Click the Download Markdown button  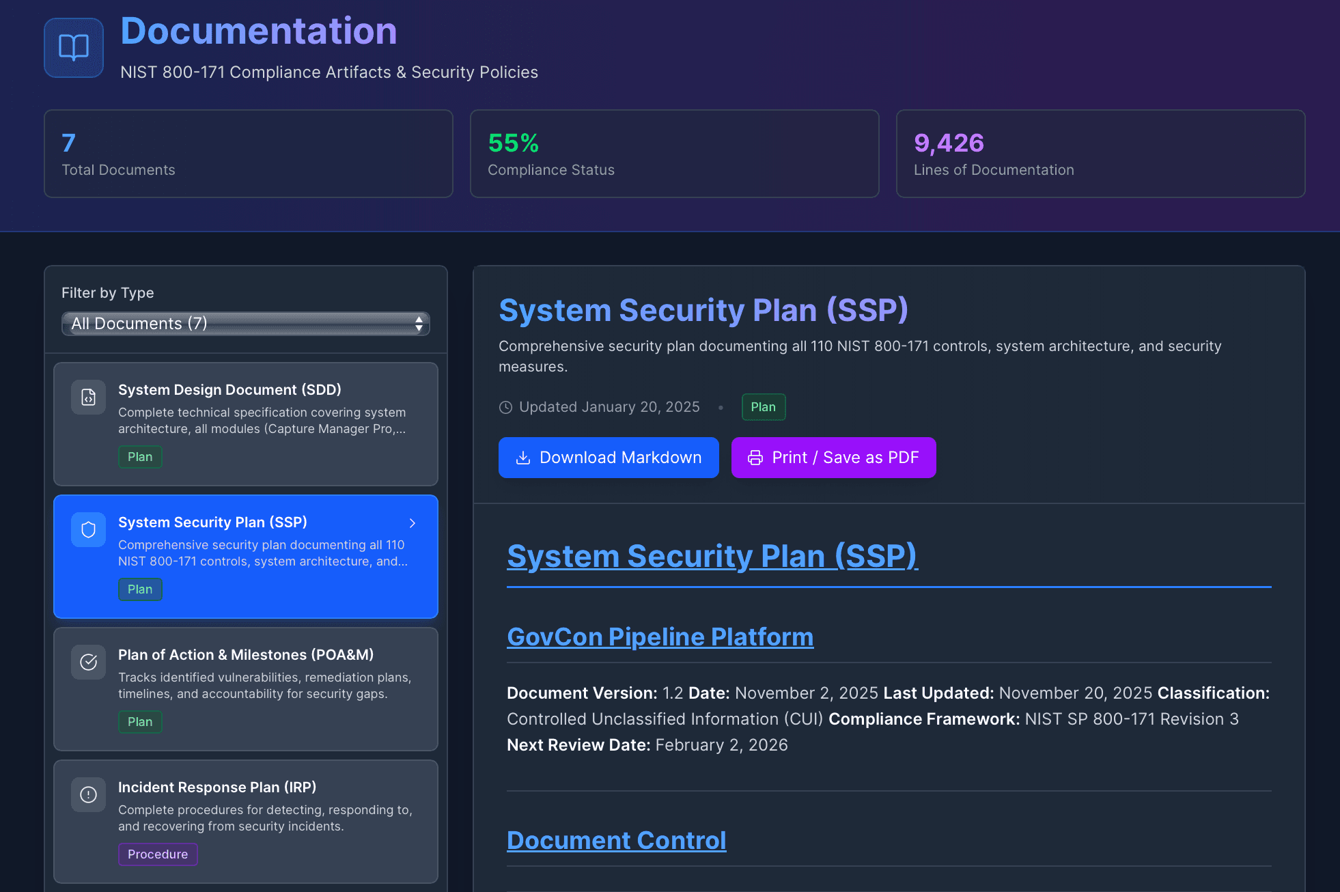pos(609,458)
